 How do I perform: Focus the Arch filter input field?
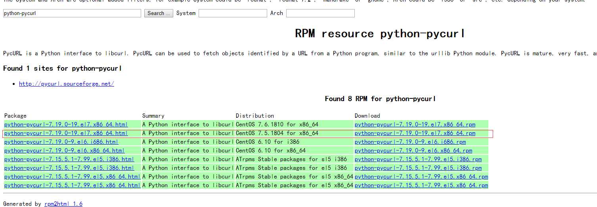point(320,13)
